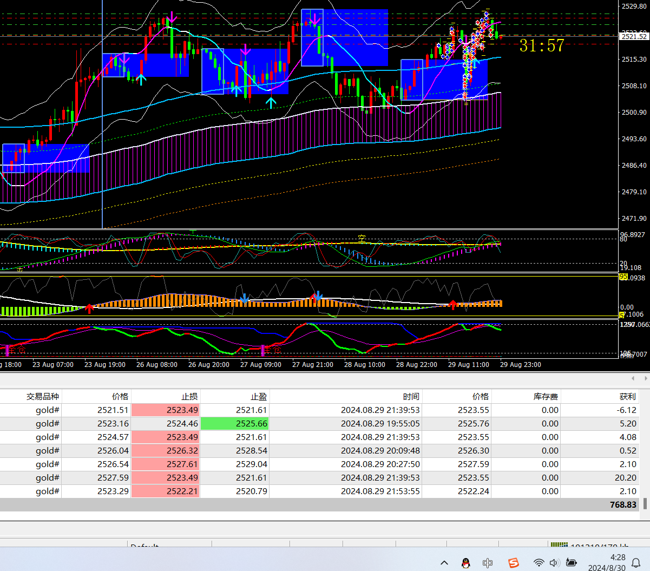Click the current price label 2521.52
Image resolution: width=650 pixels, height=571 pixels.
point(634,36)
